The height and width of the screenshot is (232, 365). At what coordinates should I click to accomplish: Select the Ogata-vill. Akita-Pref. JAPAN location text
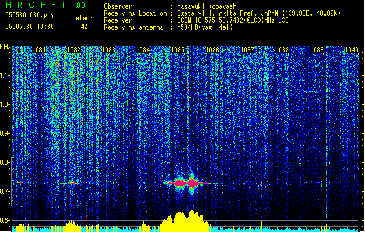click(259, 13)
